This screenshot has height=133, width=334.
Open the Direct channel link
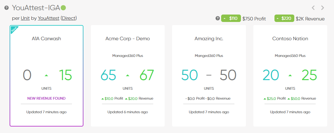point(69,18)
